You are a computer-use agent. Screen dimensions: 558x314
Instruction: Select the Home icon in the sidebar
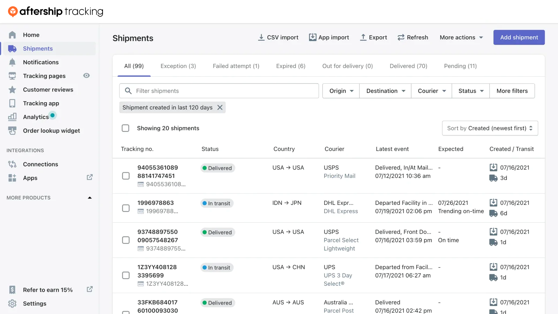(12, 35)
